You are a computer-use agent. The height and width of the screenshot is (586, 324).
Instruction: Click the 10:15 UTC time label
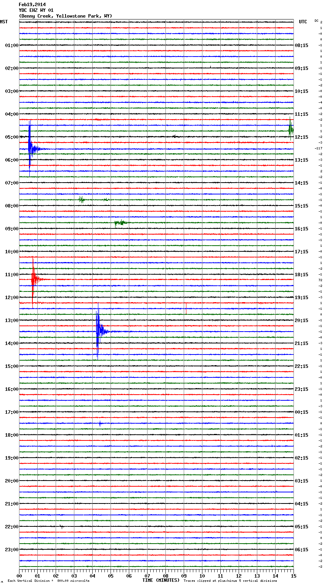click(302, 91)
